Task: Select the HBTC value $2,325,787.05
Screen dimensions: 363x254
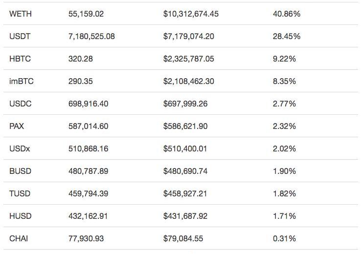Action: [189, 59]
